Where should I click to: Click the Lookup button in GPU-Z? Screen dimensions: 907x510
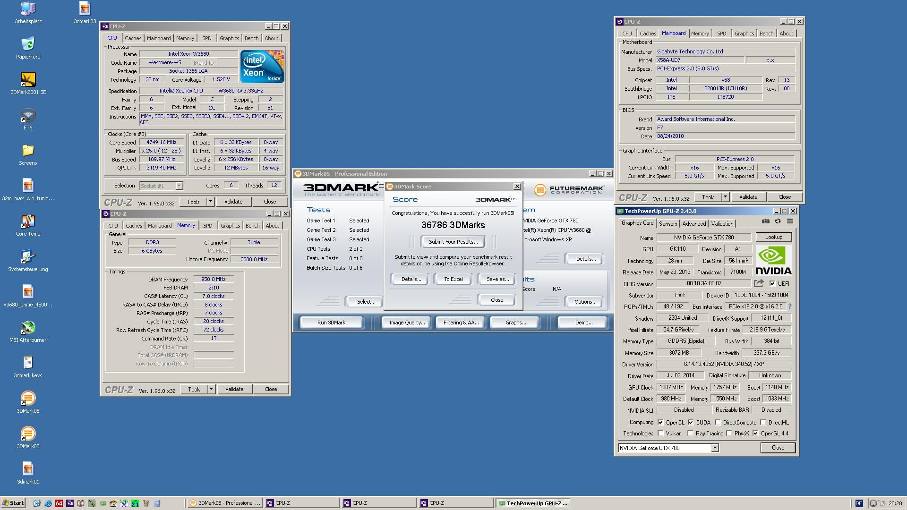coord(773,237)
